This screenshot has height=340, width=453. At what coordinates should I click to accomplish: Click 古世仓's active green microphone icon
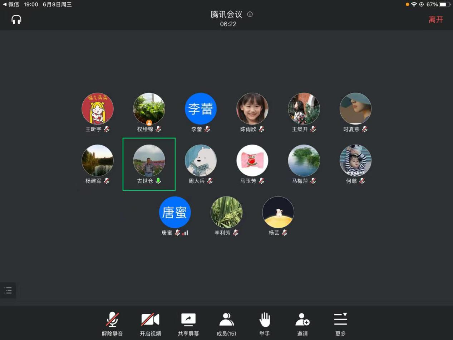(x=158, y=181)
